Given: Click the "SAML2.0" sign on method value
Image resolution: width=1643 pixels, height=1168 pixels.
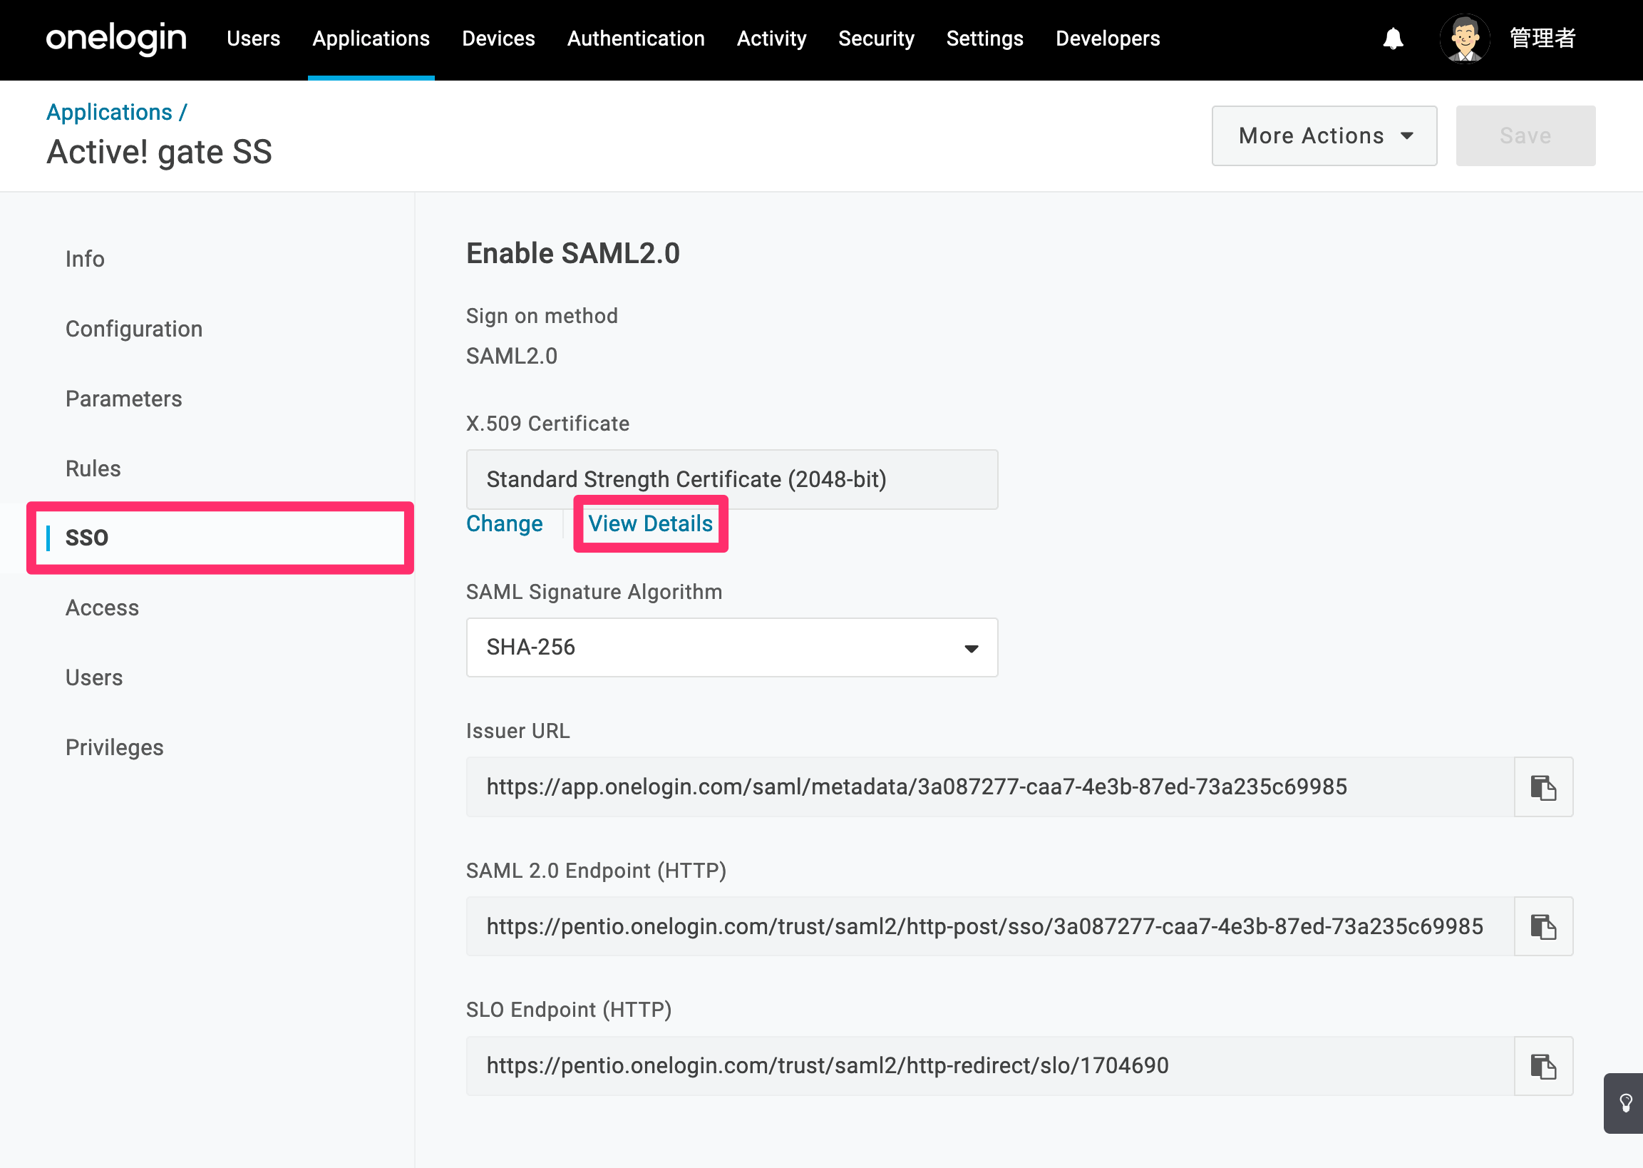Looking at the screenshot, I should coord(512,356).
